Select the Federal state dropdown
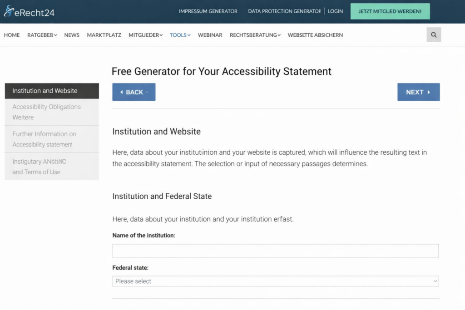The height and width of the screenshot is (310, 465). pyautogui.click(x=275, y=281)
